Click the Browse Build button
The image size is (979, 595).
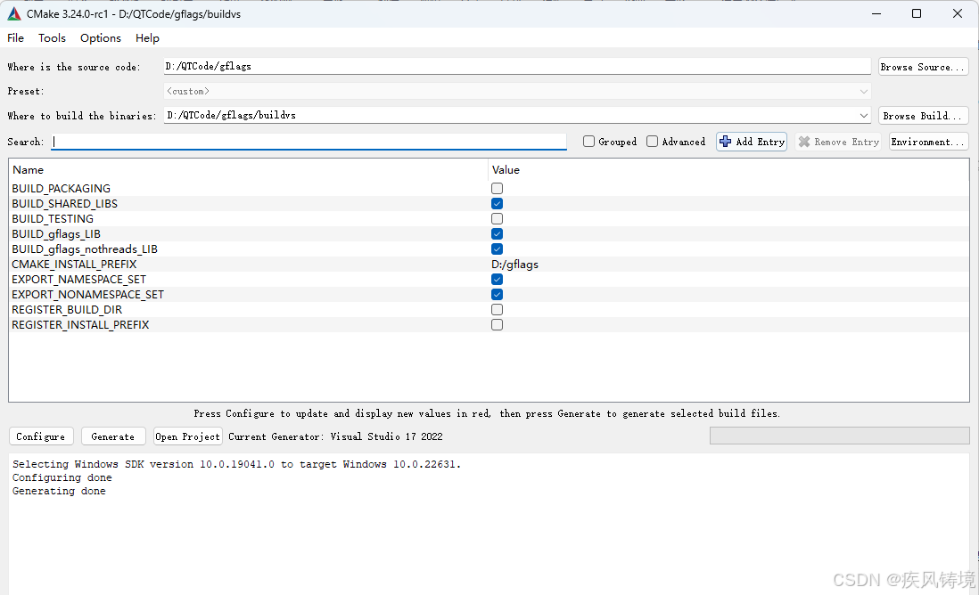coord(923,116)
